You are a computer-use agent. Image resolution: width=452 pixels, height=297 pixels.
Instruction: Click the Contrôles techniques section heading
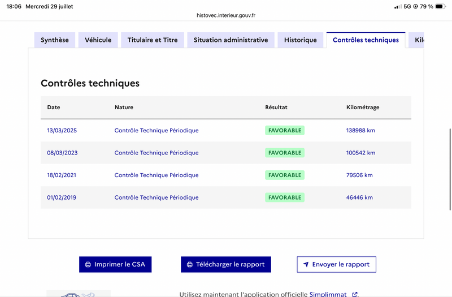(x=90, y=83)
